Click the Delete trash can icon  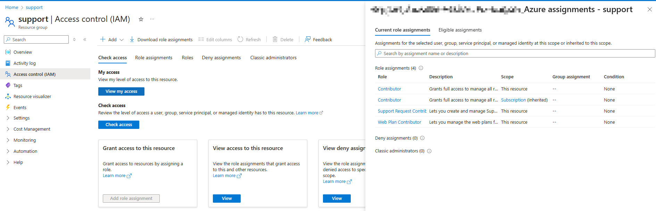[275, 39]
